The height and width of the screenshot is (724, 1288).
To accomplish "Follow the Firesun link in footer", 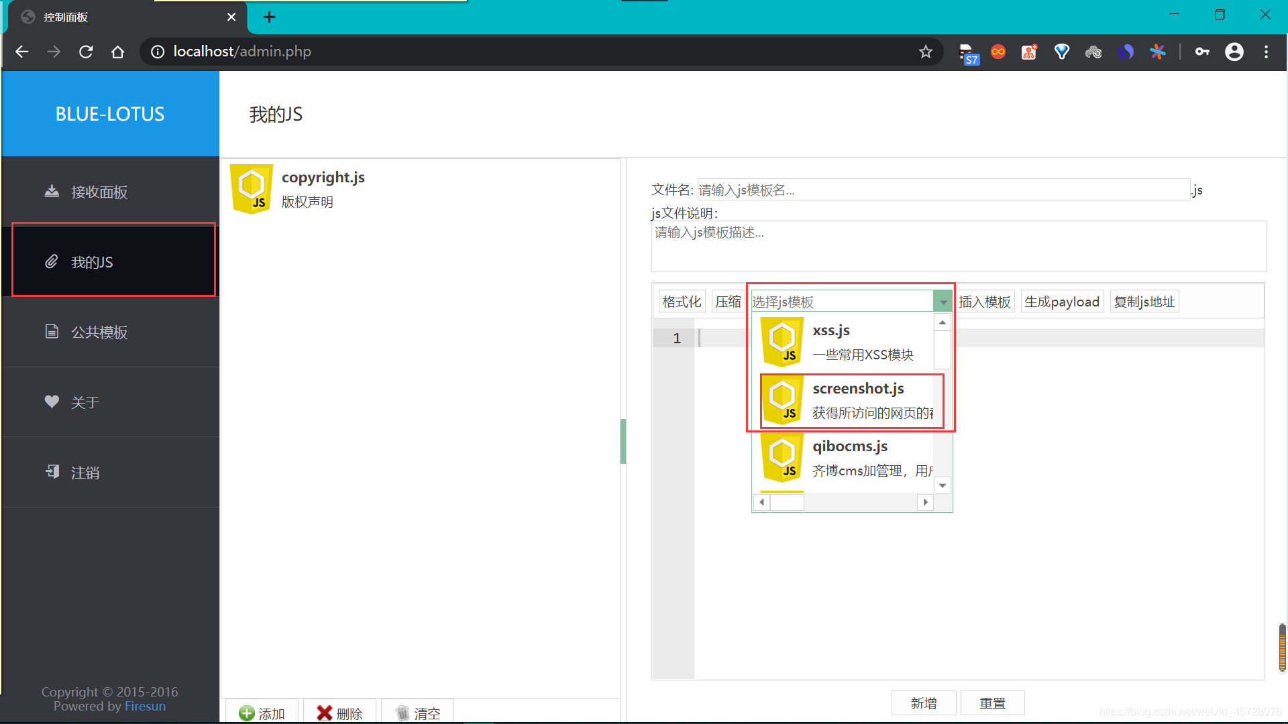I will [x=145, y=707].
